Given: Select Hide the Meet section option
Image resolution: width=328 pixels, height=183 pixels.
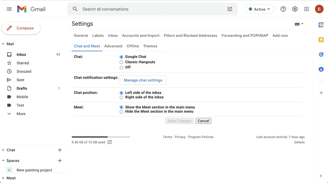Looking at the screenshot, I should coord(121,112).
